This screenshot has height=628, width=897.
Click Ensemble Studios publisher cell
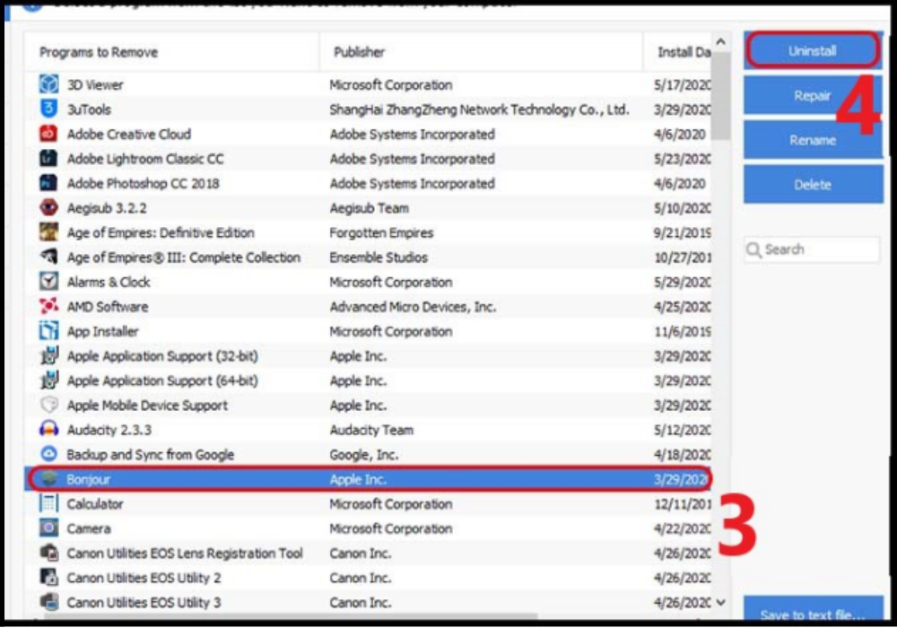(x=379, y=257)
